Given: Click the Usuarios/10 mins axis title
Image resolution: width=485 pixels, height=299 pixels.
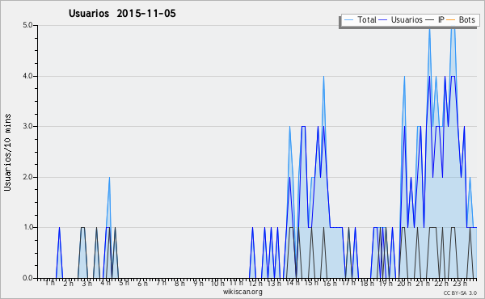Looking at the screenshot, I should [7, 152].
